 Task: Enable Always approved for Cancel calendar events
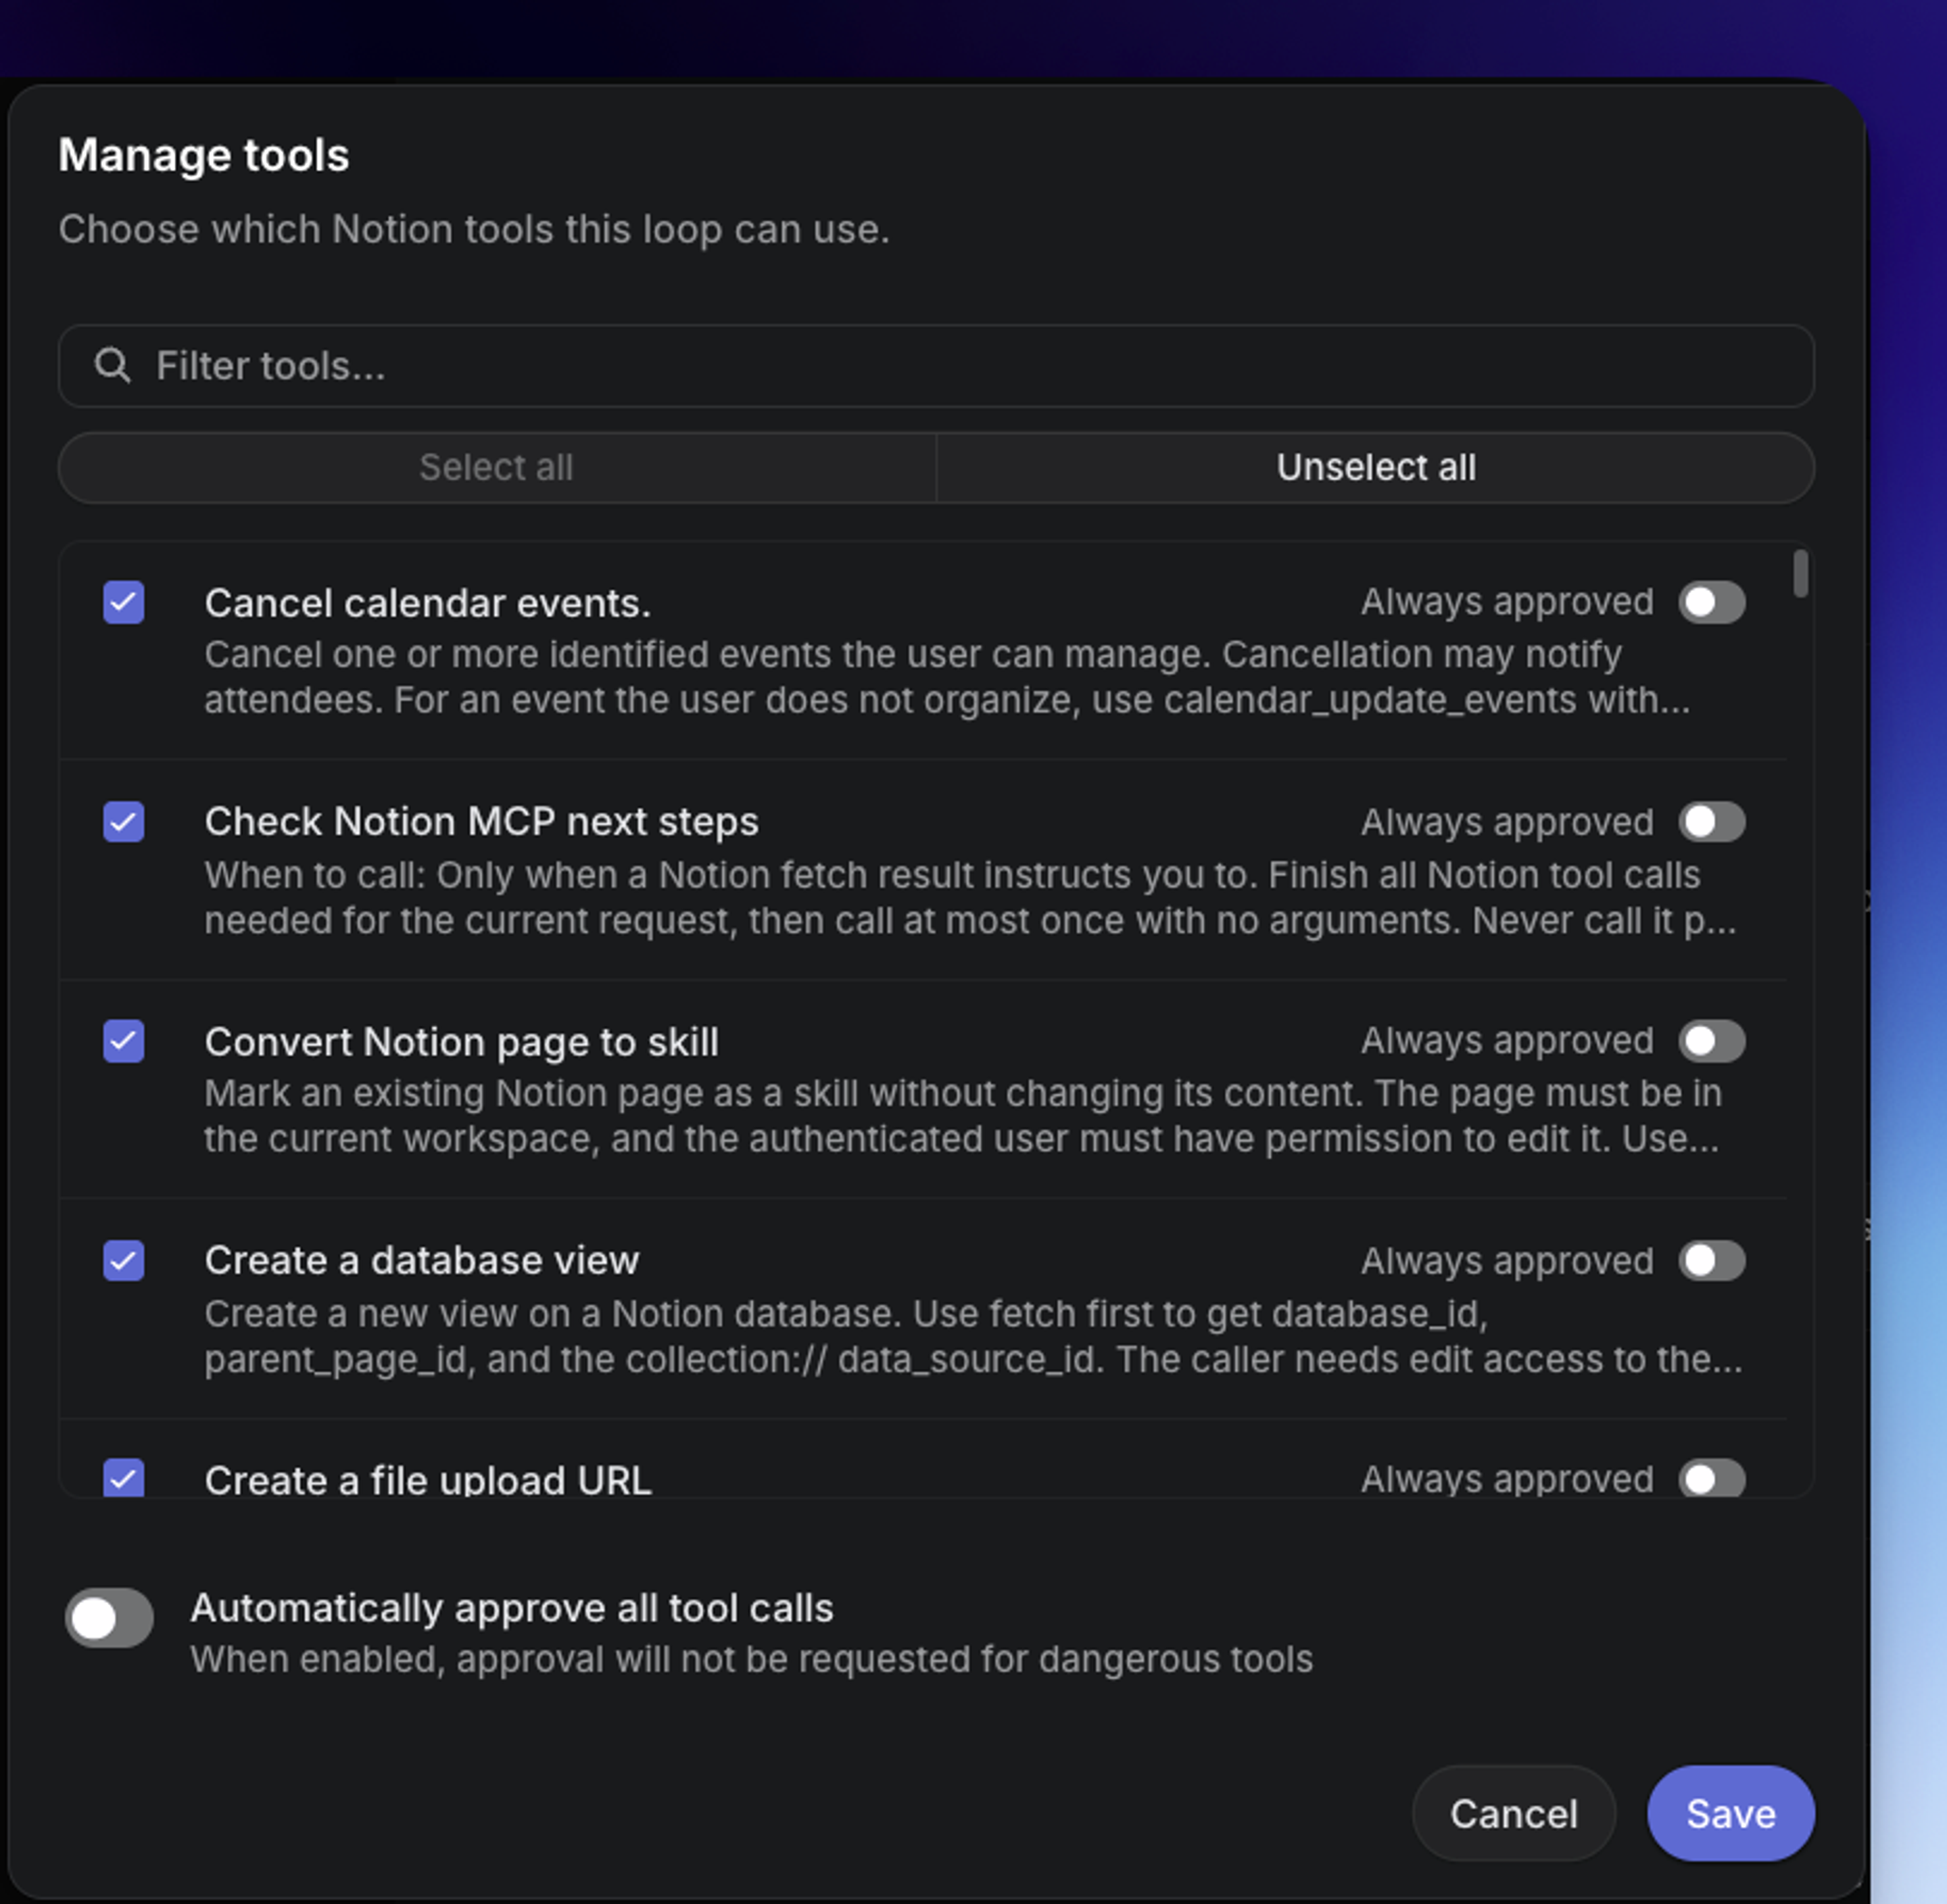1712,603
